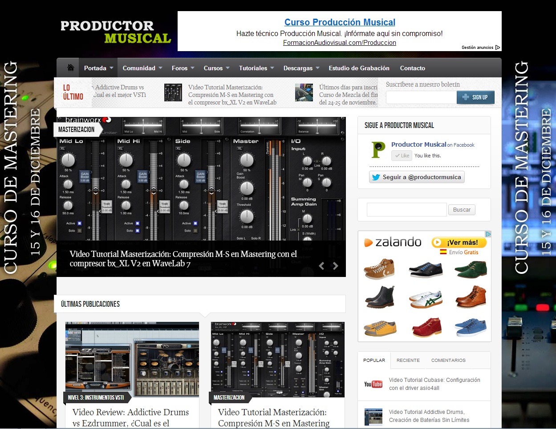Viewport: 556px width, 429px height.
Task: Switch to the Reciente tab
Action: point(408,360)
